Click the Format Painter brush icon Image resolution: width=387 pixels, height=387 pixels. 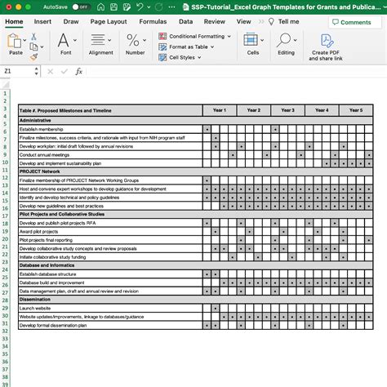pyautogui.click(x=33, y=57)
